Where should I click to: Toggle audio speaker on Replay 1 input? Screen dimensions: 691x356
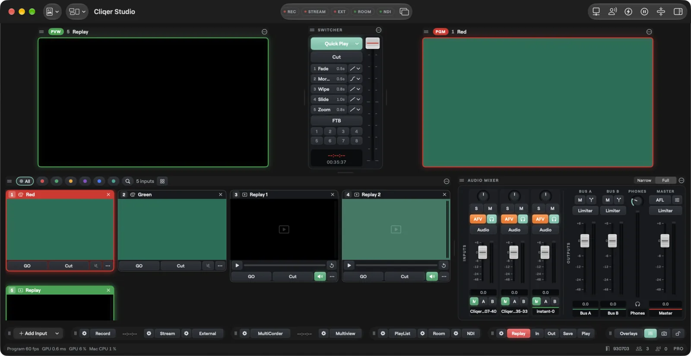tap(320, 277)
